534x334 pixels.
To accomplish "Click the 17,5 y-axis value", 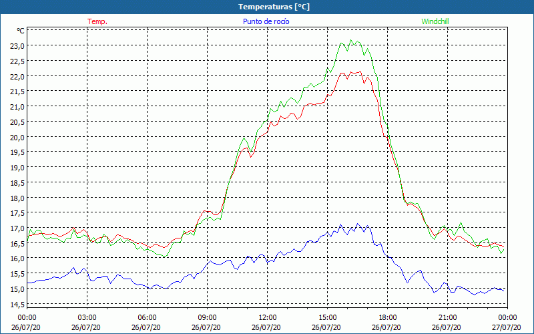I will point(17,213).
